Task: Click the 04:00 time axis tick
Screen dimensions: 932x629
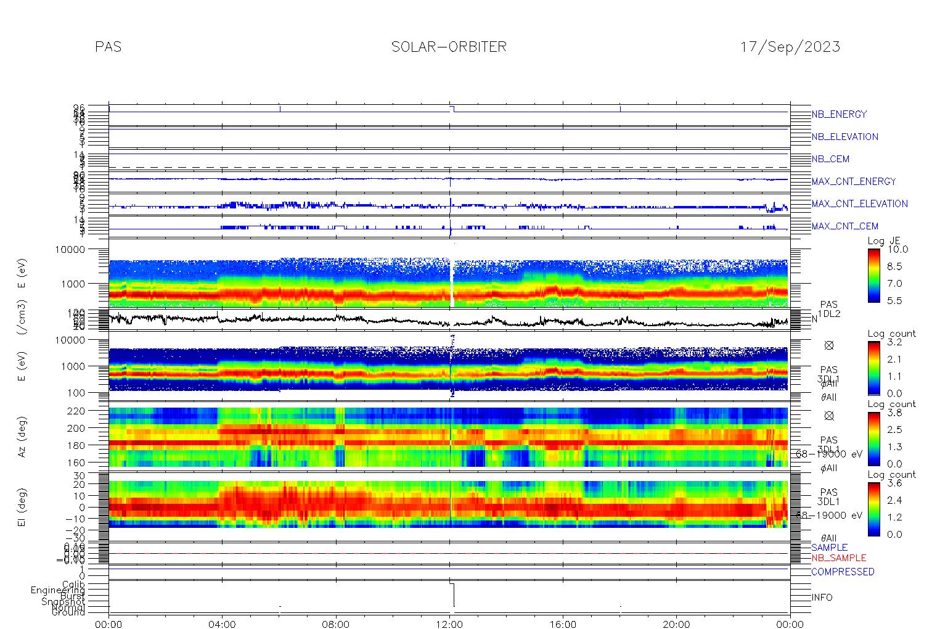Action: [x=223, y=624]
